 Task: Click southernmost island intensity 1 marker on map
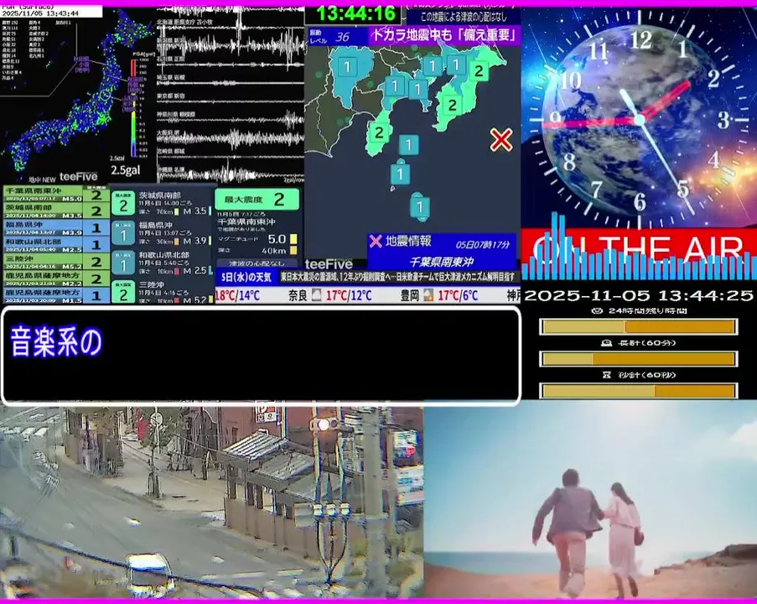pos(420,207)
